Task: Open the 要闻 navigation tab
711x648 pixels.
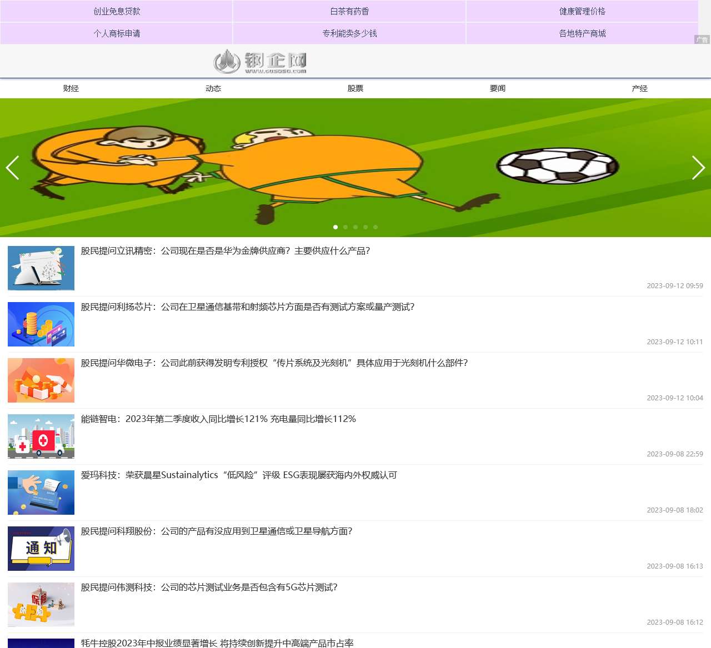Action: [498, 88]
